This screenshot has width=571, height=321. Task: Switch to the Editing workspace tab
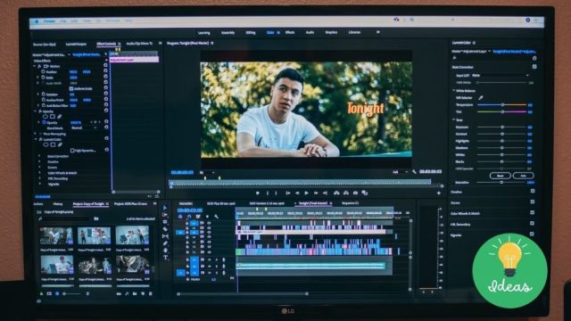point(251,32)
